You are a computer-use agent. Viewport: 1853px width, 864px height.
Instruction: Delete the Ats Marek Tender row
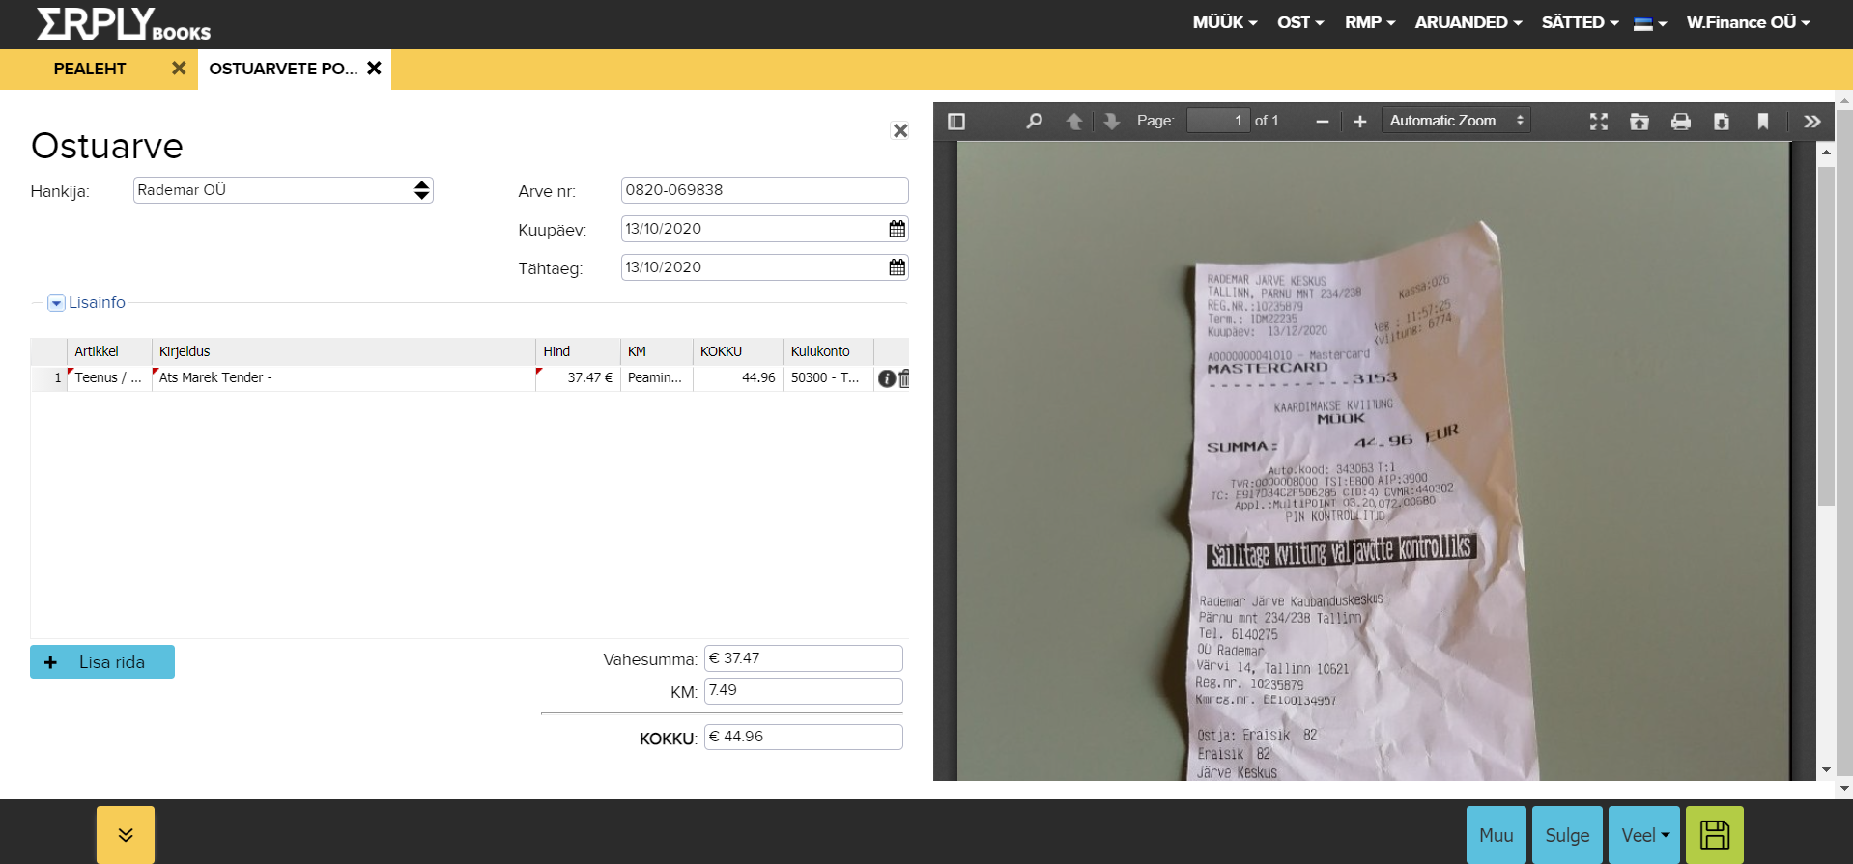(904, 378)
